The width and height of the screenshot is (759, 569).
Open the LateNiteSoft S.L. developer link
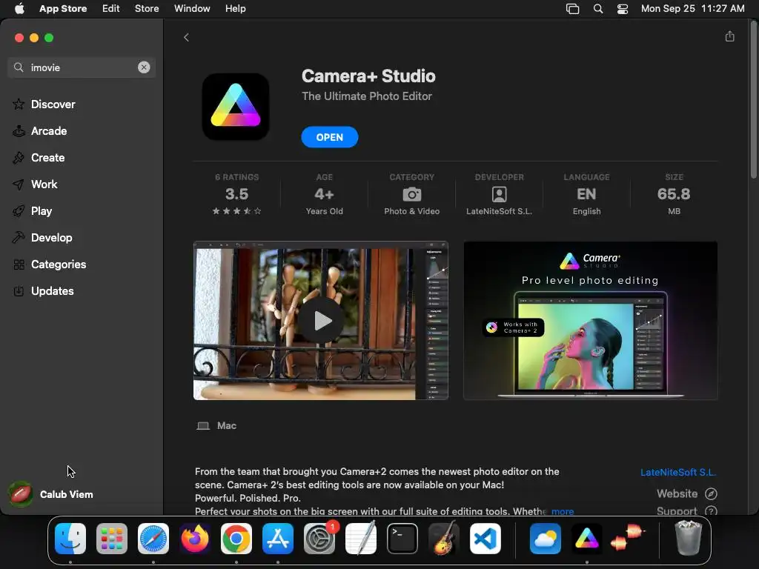coord(678,472)
